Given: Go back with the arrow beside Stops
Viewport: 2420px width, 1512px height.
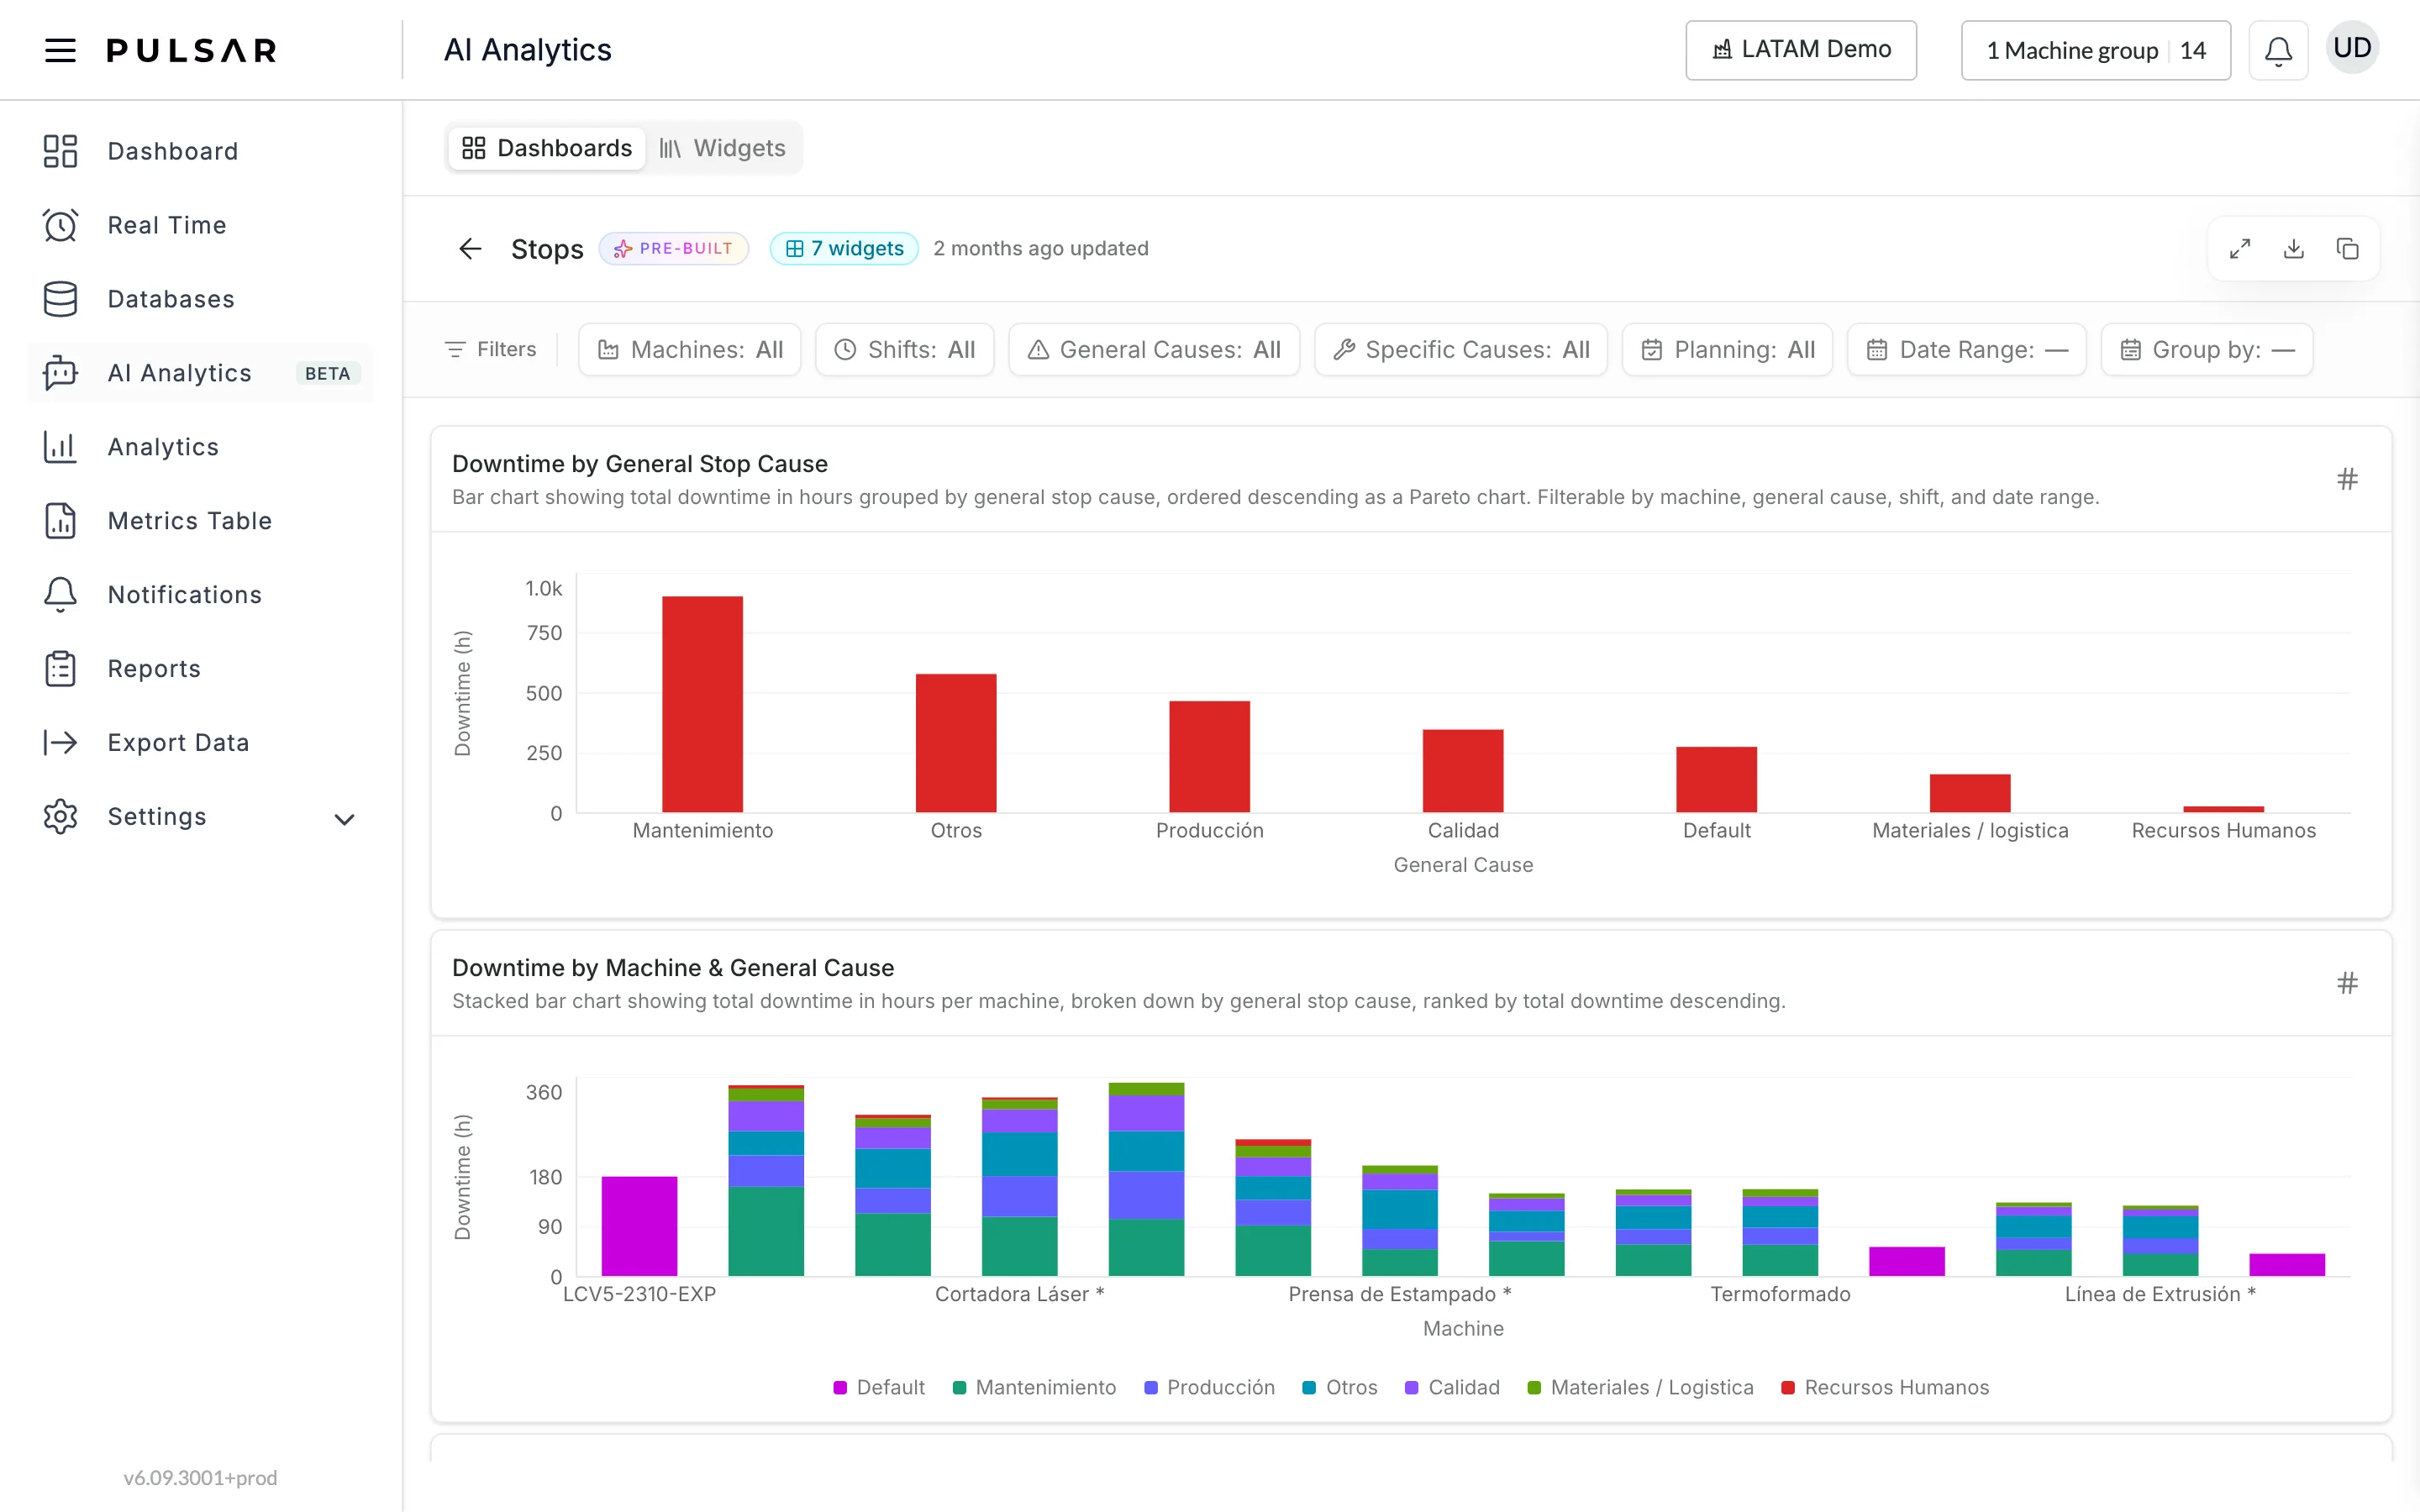Looking at the screenshot, I should point(470,248).
